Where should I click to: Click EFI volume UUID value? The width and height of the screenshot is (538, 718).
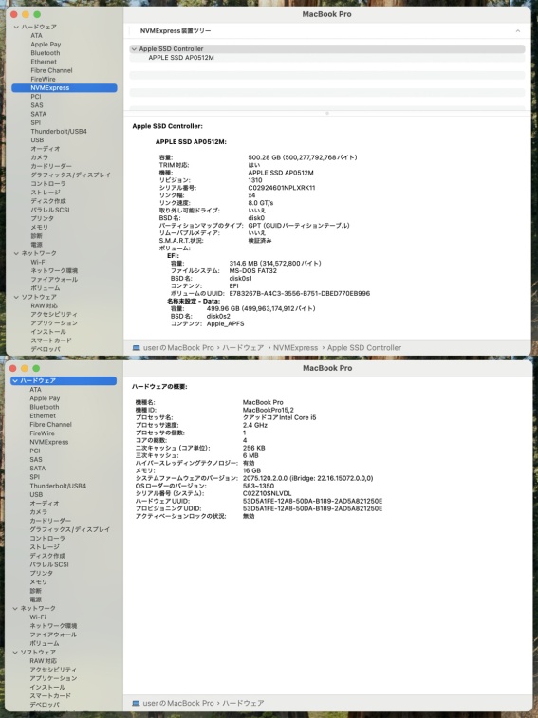tap(299, 293)
